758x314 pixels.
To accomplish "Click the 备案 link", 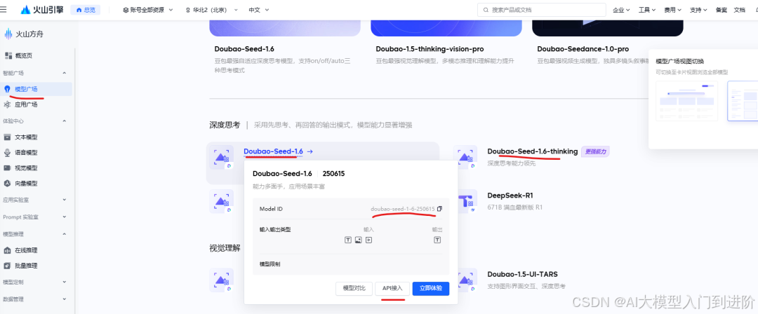I will [x=722, y=10].
